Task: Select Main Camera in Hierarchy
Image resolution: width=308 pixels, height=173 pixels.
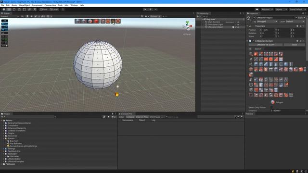Action: 214,22
